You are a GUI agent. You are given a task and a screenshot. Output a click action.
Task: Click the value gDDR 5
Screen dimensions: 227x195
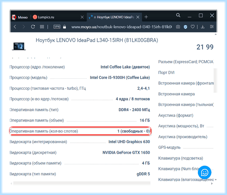pos(143,174)
